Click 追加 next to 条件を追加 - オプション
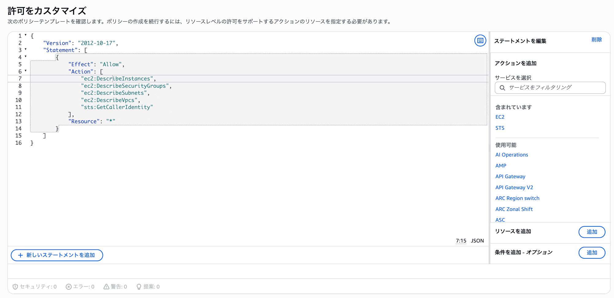The height and width of the screenshot is (298, 614). [592, 253]
